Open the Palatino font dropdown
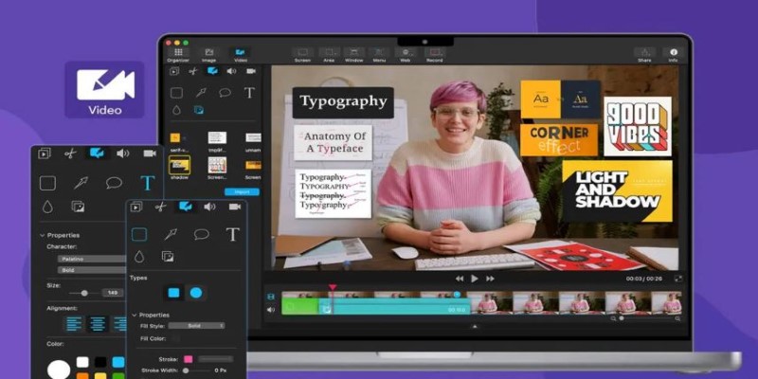Image resolution: width=758 pixels, height=379 pixels. coord(90,259)
